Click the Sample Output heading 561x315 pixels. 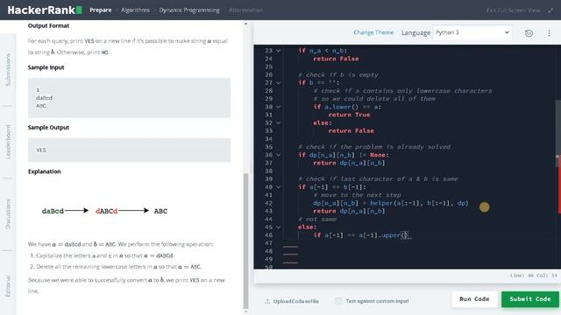coord(49,128)
